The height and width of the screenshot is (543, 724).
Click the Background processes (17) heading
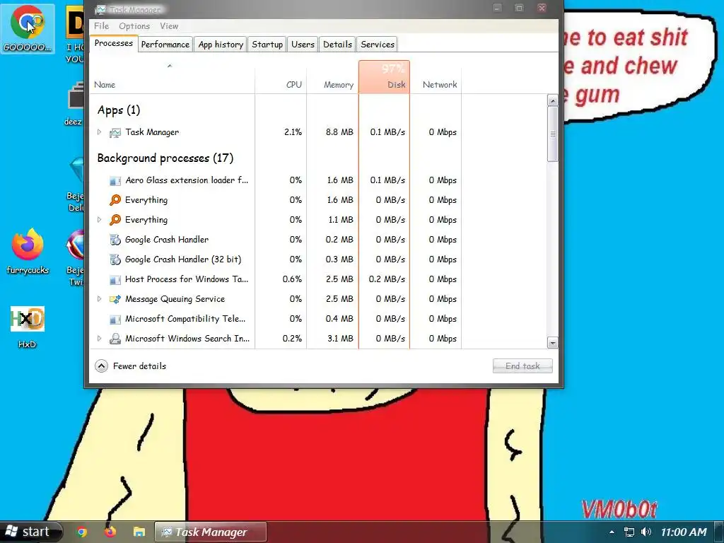pyautogui.click(x=165, y=158)
